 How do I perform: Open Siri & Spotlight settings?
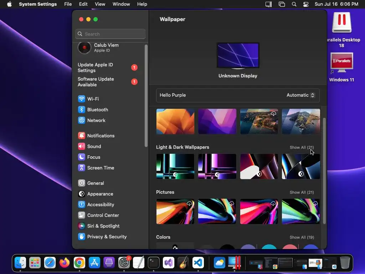99,226
